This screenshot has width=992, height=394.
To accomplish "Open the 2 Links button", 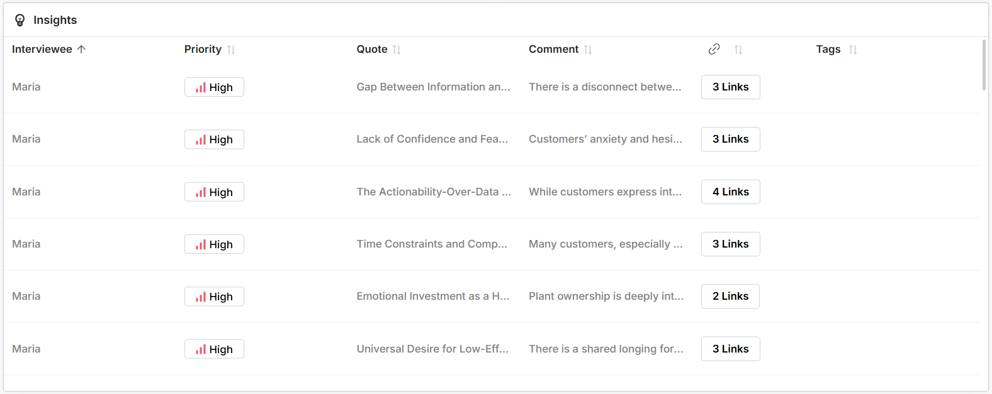I will [730, 296].
